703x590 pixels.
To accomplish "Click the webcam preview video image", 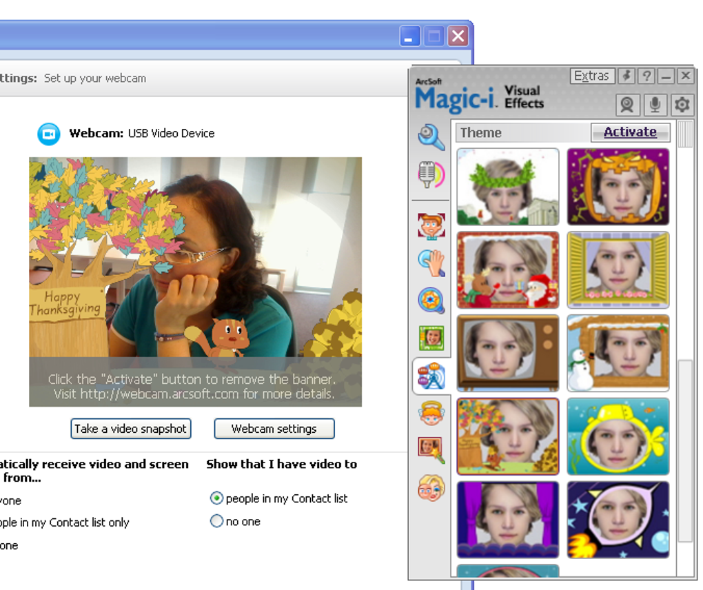I will click(196, 281).
